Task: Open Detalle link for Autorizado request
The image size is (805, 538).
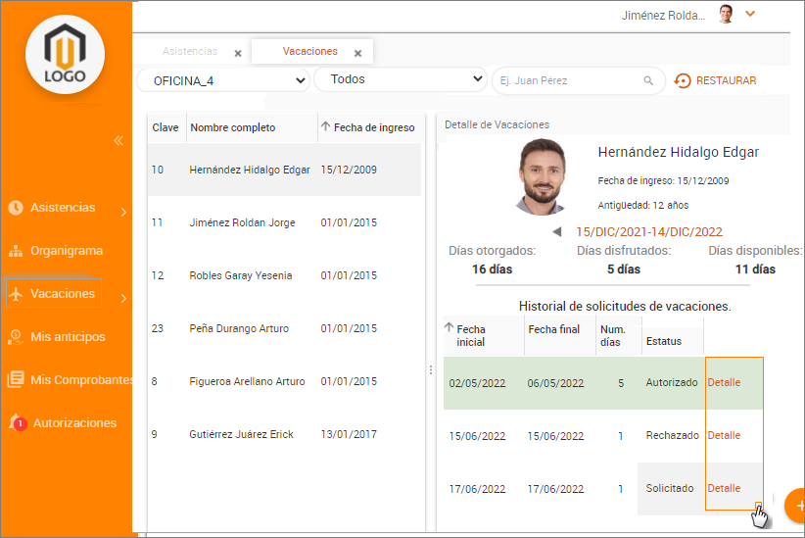Action: 724,382
